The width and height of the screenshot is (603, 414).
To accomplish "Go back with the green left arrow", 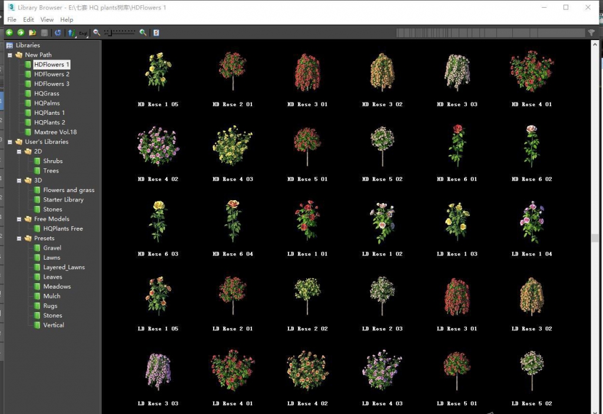I will coord(9,33).
